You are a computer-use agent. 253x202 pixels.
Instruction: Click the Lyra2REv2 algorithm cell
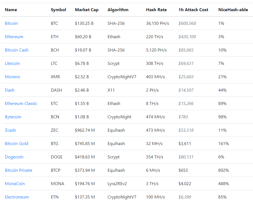[117, 184]
